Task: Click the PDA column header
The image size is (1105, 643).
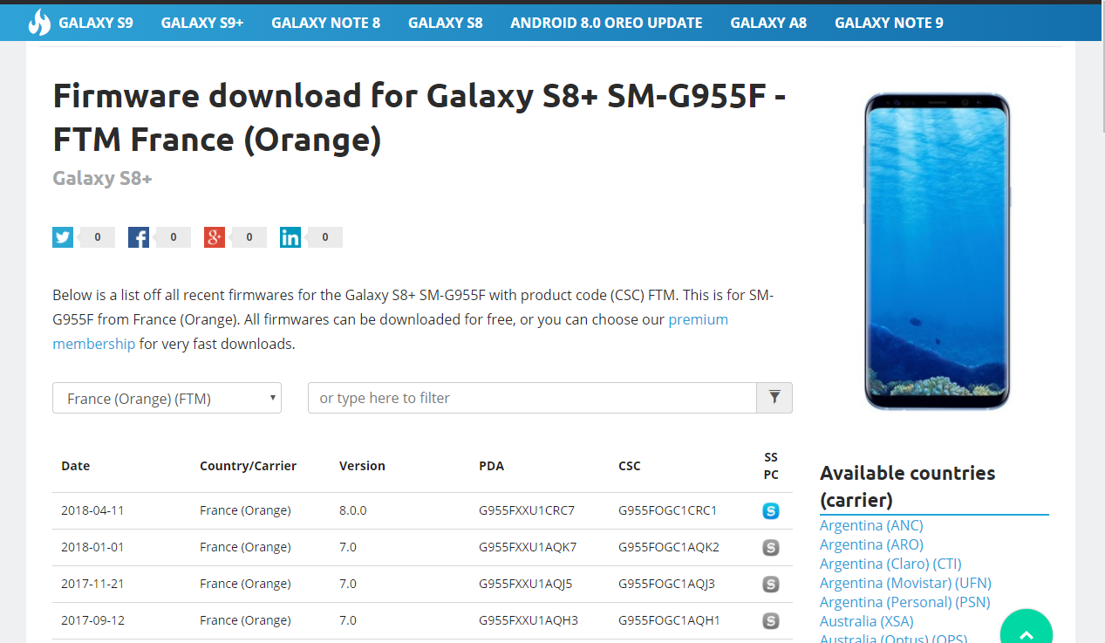Action: tap(491, 466)
